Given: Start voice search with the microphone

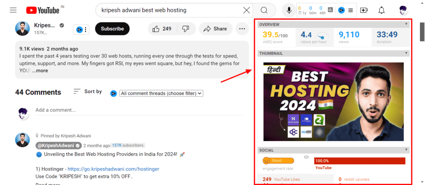Looking at the screenshot, I should [289, 10].
